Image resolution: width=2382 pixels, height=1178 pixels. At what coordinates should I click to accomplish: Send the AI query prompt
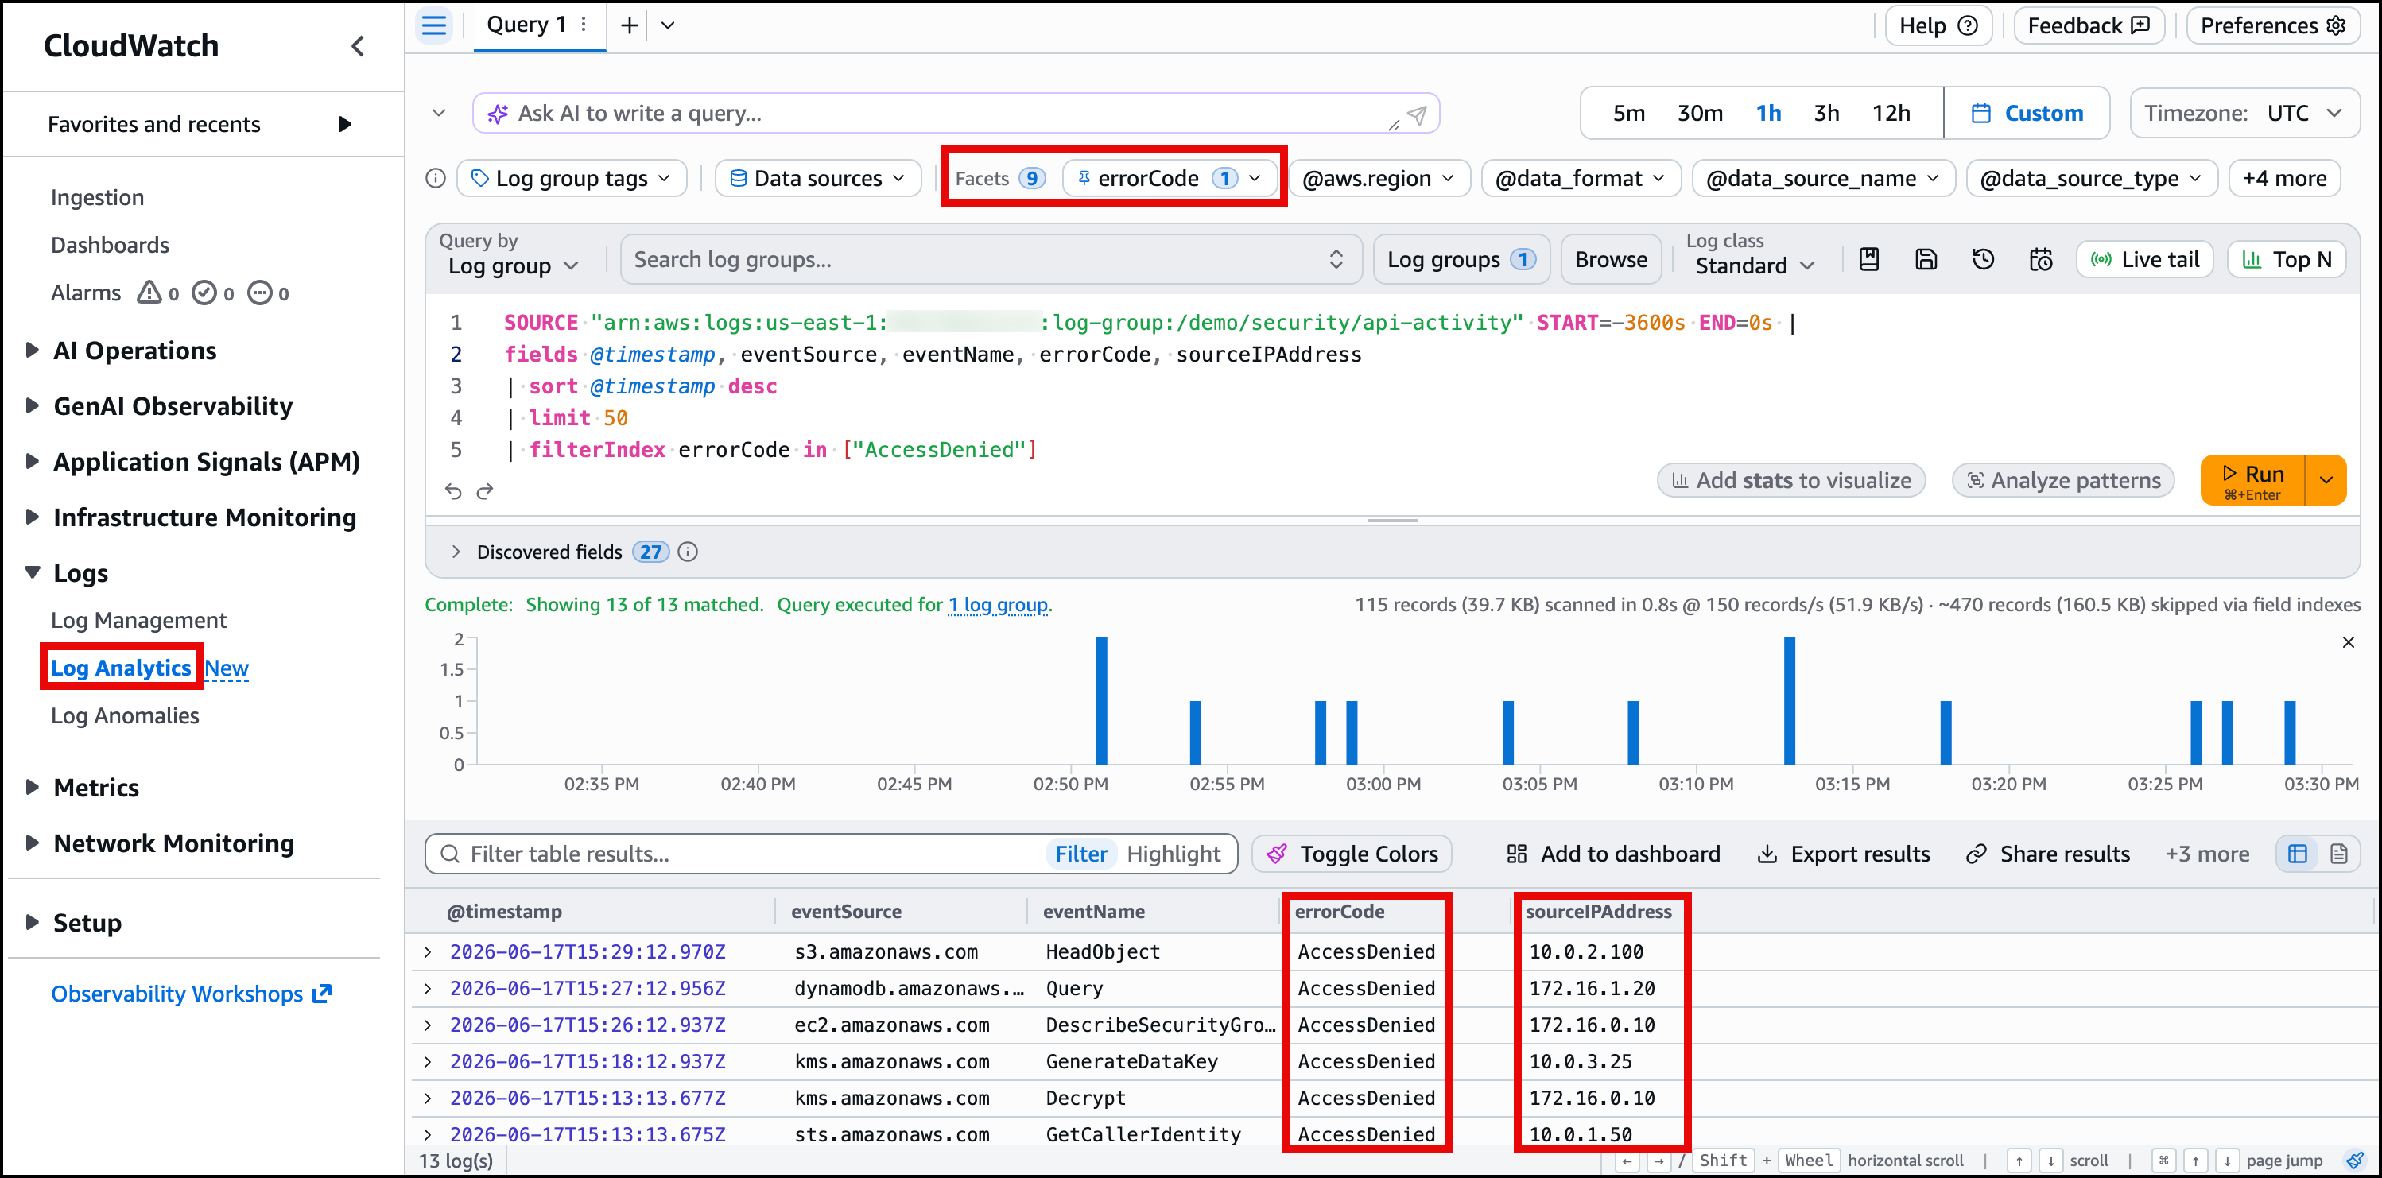[1417, 114]
